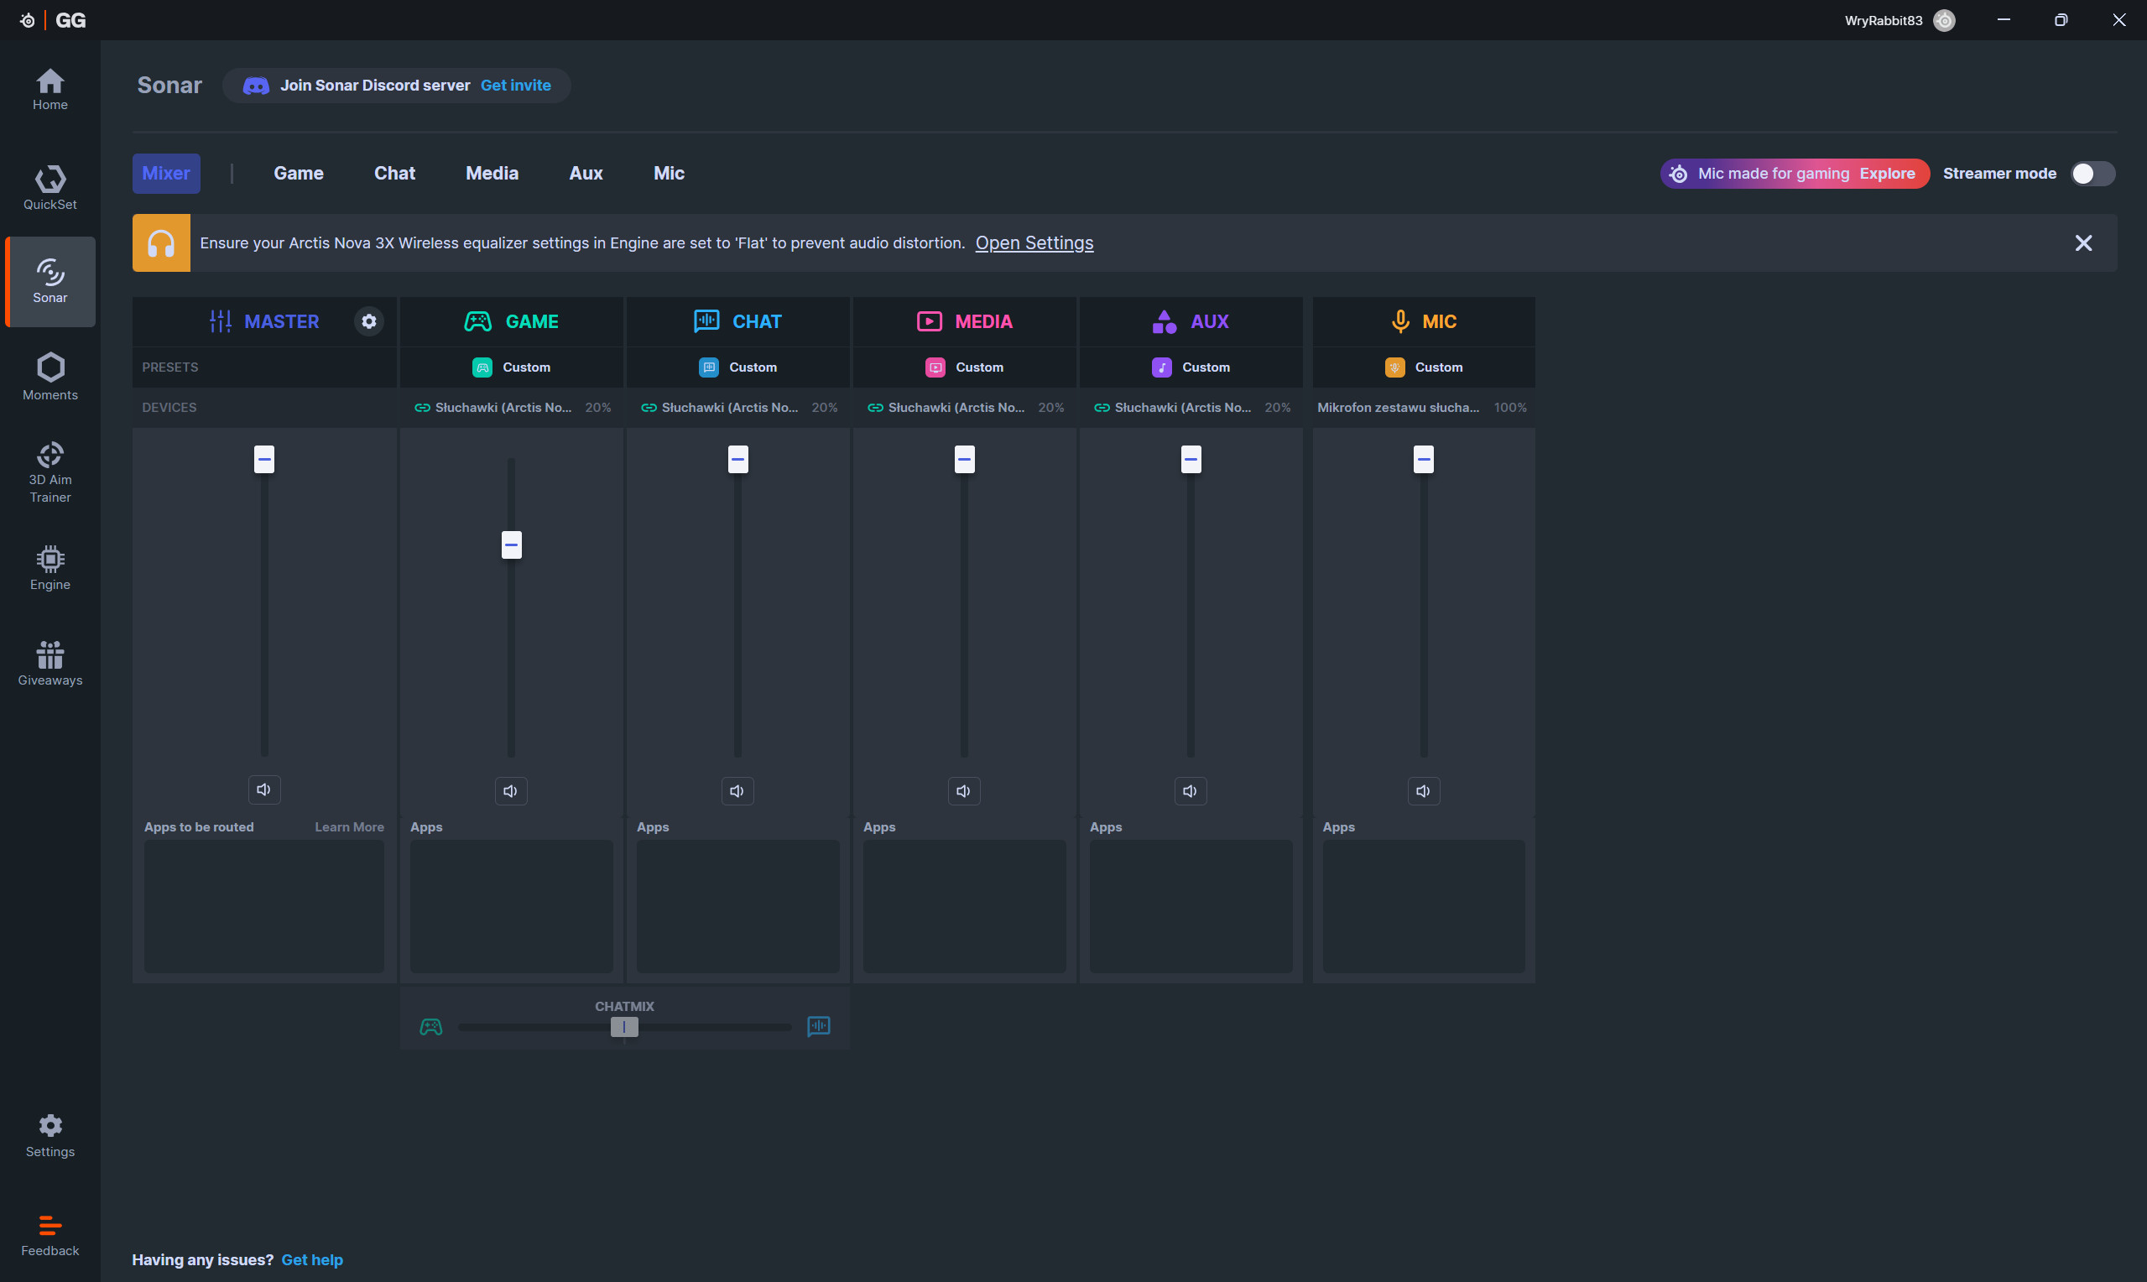Open Moments in the sidebar

(50, 377)
